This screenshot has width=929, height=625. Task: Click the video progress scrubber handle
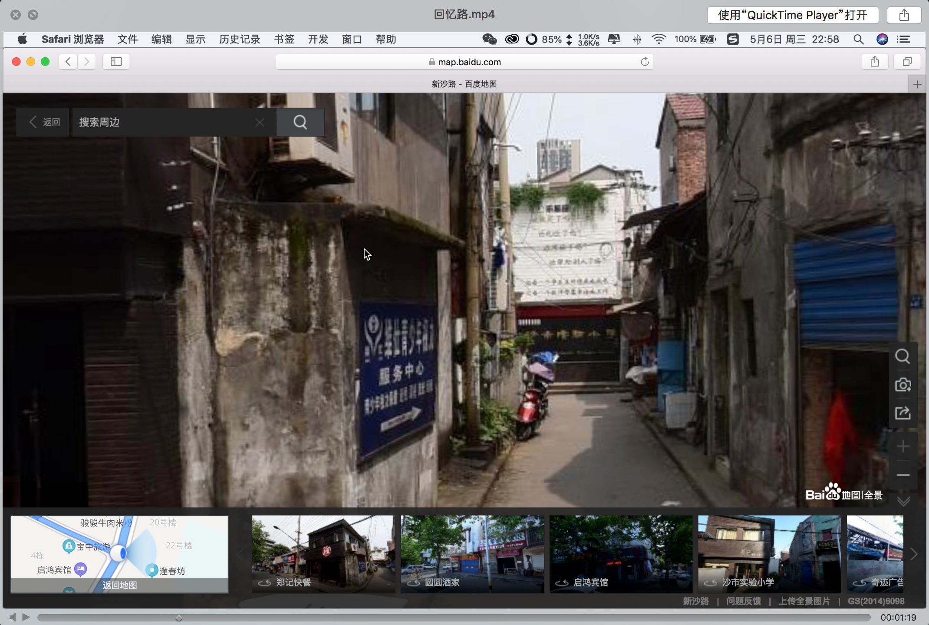(178, 617)
